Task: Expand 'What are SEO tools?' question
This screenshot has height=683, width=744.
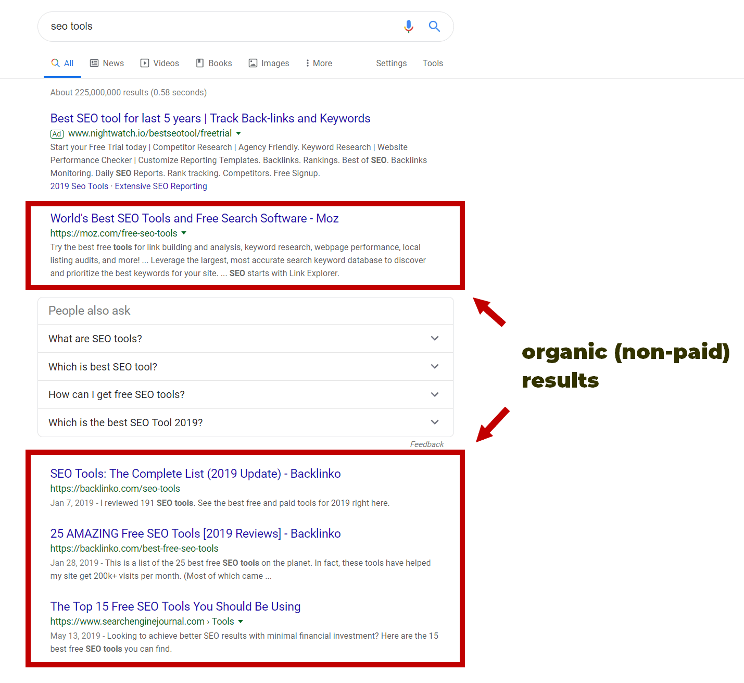Action: point(246,339)
